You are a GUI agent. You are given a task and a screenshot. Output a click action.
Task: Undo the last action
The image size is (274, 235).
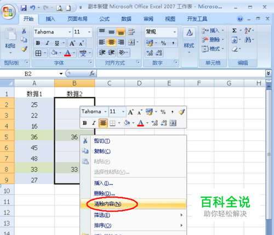click(32, 8)
